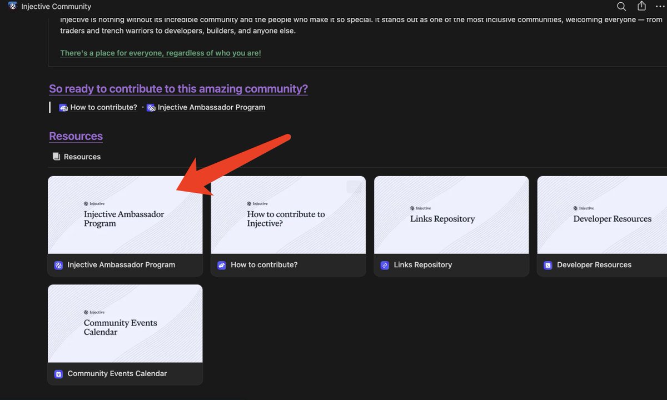Image resolution: width=667 pixels, height=400 pixels.
Task: Click the Injective Ambassador Program card icon
Action: tap(58, 265)
